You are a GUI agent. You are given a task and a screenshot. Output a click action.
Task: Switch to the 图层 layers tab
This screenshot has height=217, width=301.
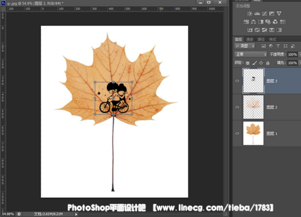tap(238, 39)
